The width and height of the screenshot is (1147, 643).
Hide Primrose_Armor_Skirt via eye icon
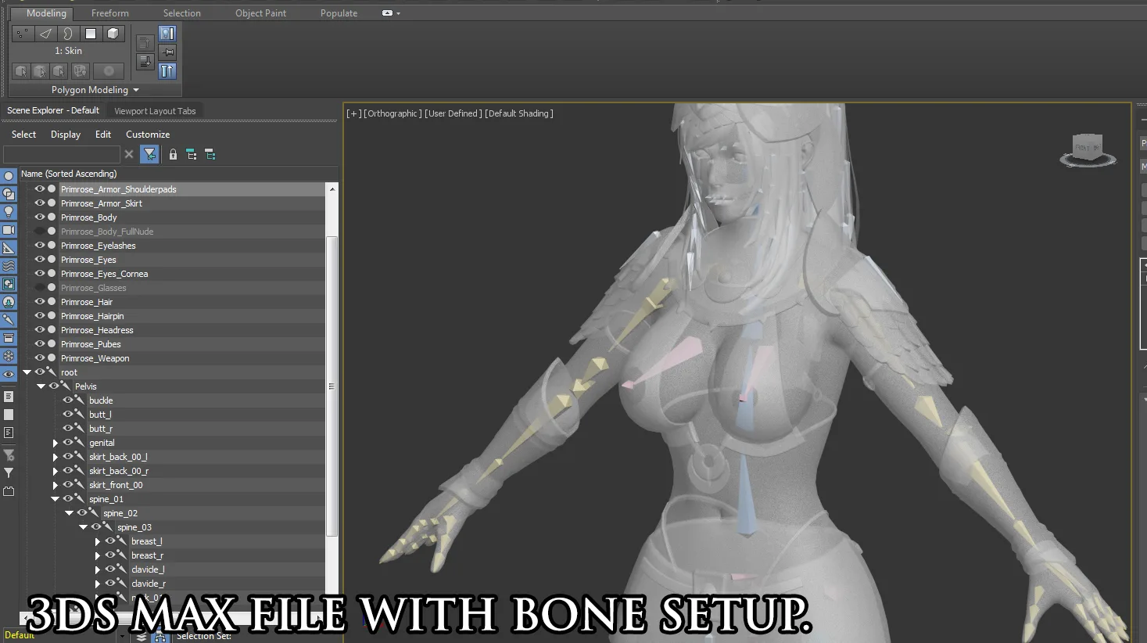39,203
